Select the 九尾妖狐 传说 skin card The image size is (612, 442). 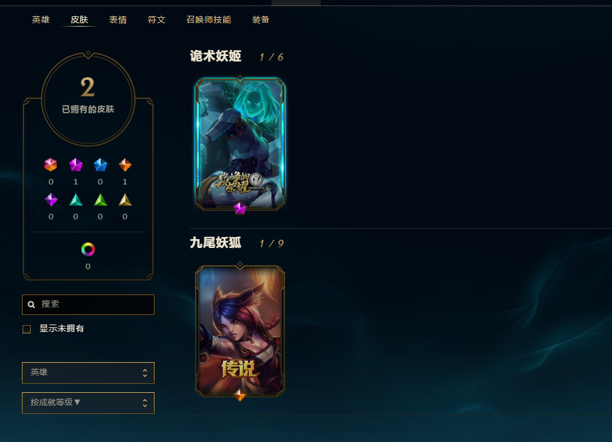tap(239, 331)
